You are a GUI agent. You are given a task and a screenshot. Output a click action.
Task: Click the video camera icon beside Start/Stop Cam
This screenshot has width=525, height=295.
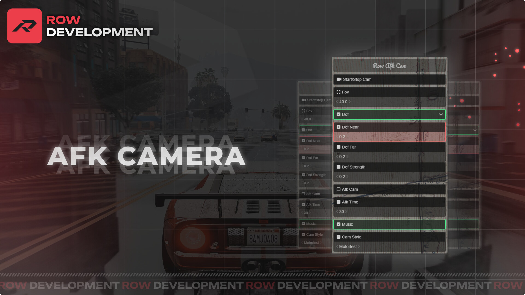click(x=339, y=79)
